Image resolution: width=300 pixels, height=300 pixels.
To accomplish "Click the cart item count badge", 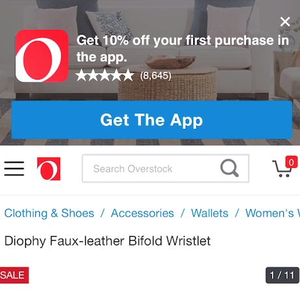I will point(292,162).
